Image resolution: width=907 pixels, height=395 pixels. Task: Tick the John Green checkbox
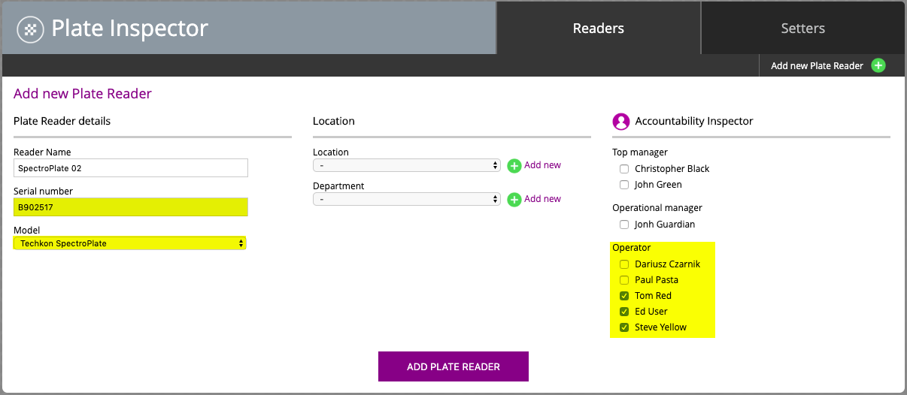(x=624, y=185)
